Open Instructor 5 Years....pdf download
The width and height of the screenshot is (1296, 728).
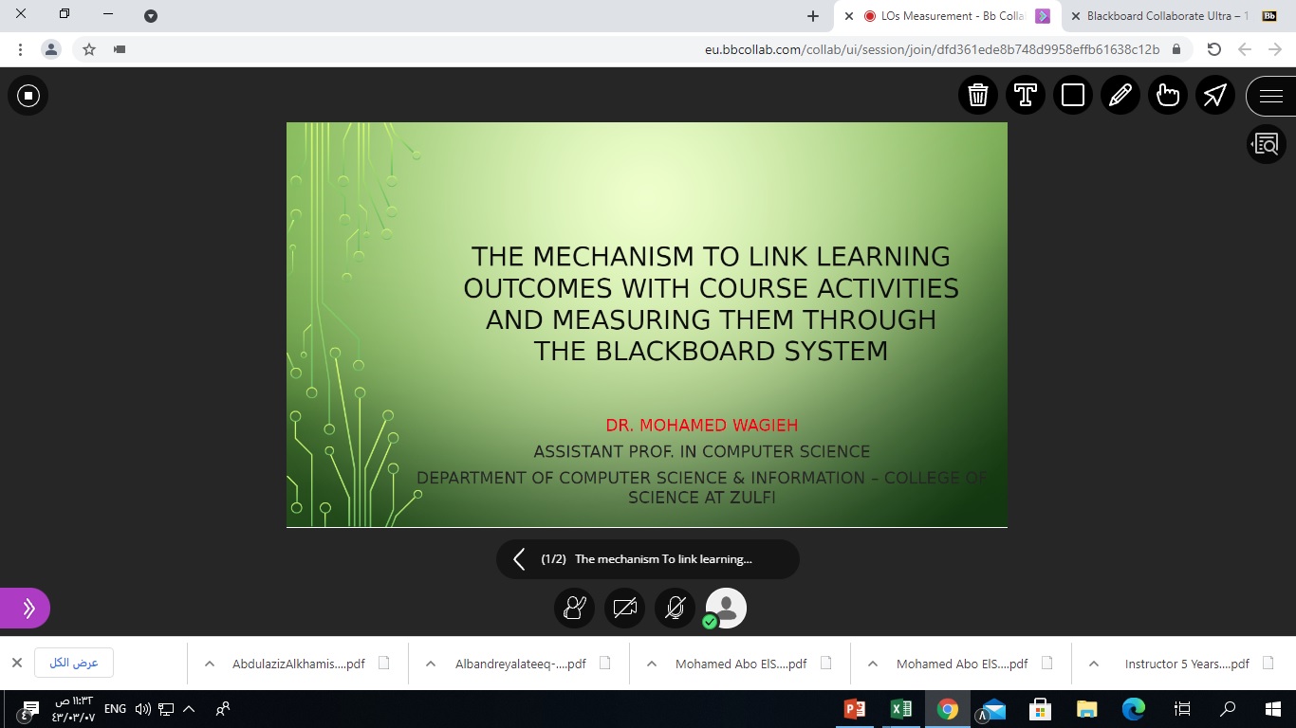pyautogui.click(x=1187, y=664)
